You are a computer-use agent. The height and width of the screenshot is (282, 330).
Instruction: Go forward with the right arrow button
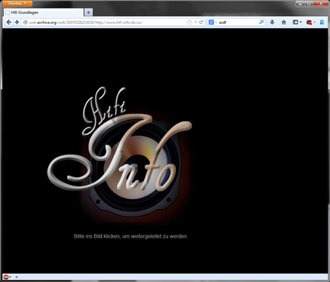[17, 23]
